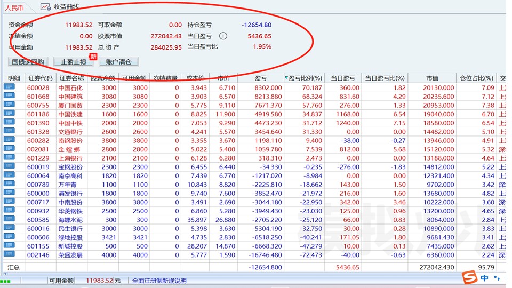512x288 pixels.
Task: Switch to the 人民币 tab
Action: coord(14,8)
